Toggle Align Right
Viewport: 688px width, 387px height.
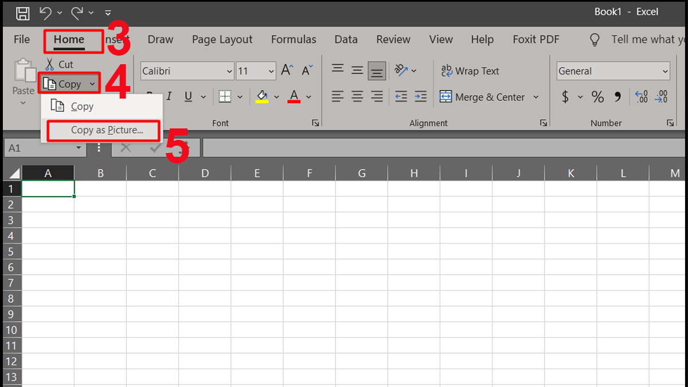click(x=377, y=97)
